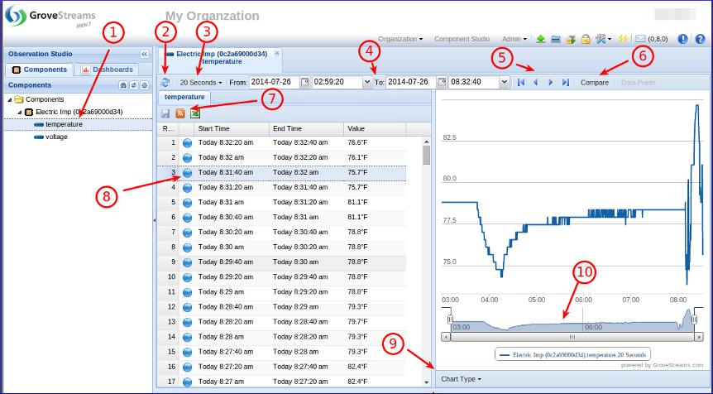Click the chart range navigator's horizontal scrollbar
Screen dimensions: 713x394
pyautogui.click(x=571, y=337)
